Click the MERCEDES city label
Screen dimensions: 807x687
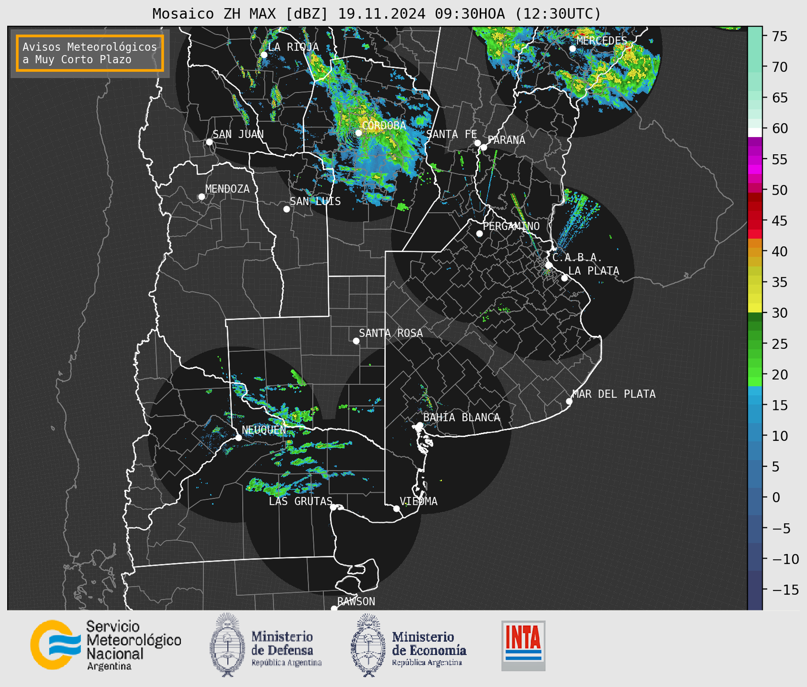point(601,41)
